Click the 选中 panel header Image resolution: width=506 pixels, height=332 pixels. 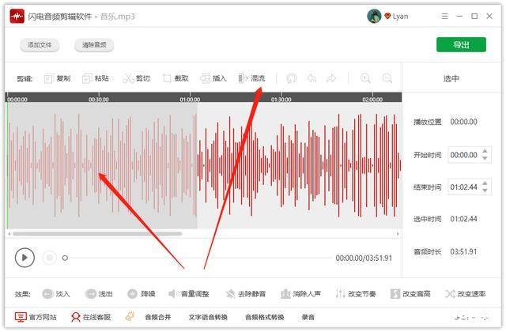pyautogui.click(x=451, y=78)
